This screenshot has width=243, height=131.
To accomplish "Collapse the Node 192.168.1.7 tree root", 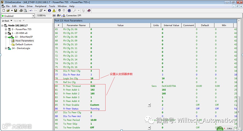I will [x=2, y=25].
